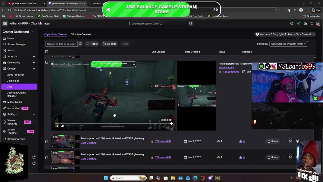The image size is (323, 182).
Task: Click the scissors edit icon in second clip row
Action: point(291,157)
